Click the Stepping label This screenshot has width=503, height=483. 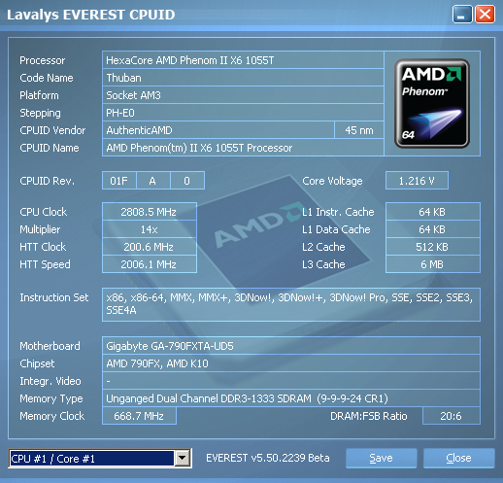[40, 113]
